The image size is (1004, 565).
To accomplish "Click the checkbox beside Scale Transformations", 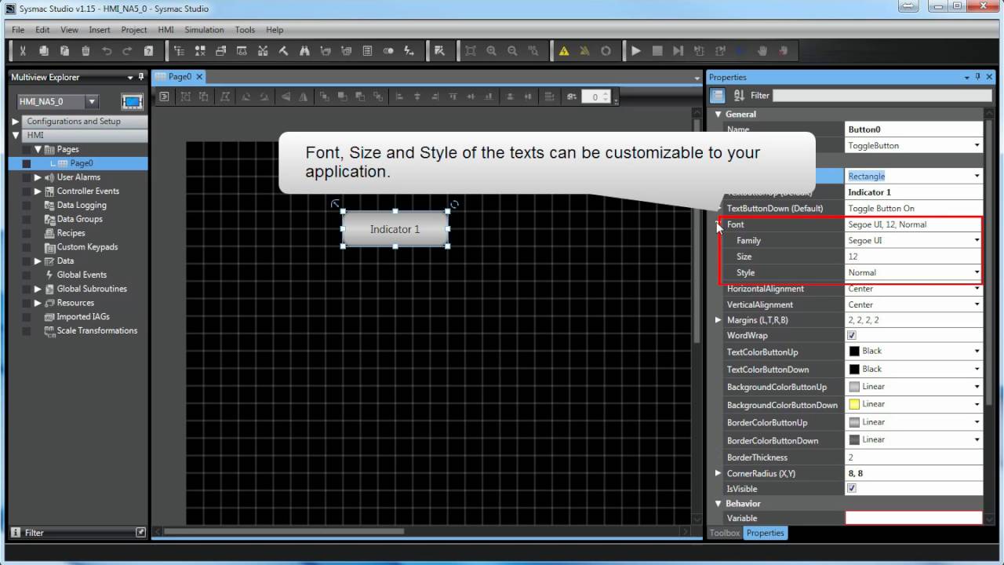I will [27, 330].
